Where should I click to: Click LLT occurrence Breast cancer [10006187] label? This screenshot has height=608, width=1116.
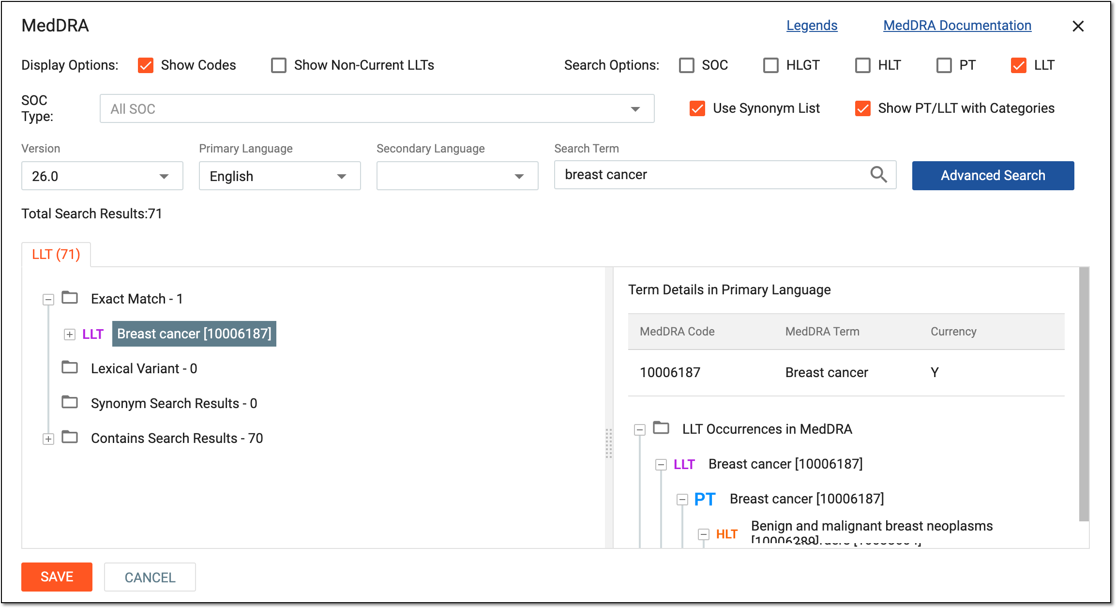coord(785,464)
